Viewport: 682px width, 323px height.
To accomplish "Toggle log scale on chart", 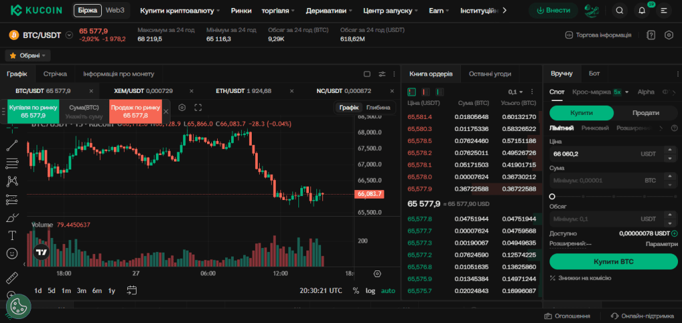I will click(370, 291).
